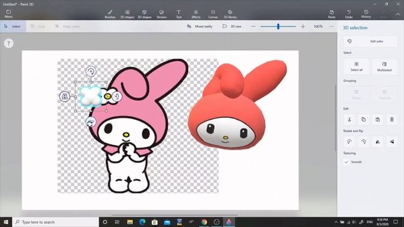The height and width of the screenshot is (227, 404).
Task: Open the more options ellipsis menu
Action: (x=331, y=26)
